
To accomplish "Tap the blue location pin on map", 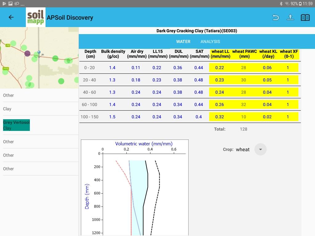I will coord(39,53).
